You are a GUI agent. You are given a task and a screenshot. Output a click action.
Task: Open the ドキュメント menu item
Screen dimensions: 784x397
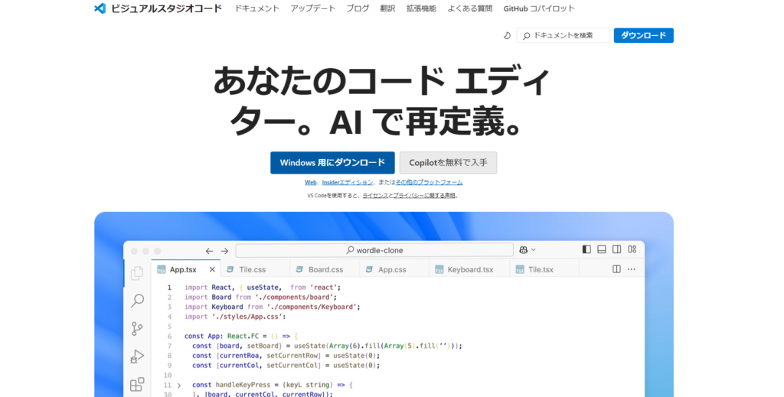[257, 8]
